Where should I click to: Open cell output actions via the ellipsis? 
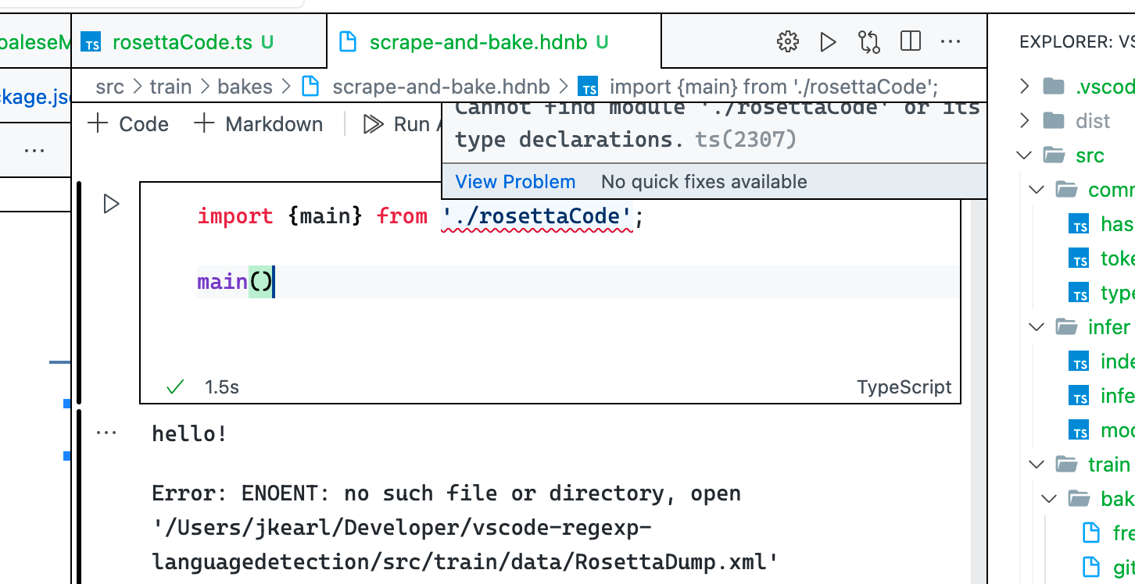(106, 431)
